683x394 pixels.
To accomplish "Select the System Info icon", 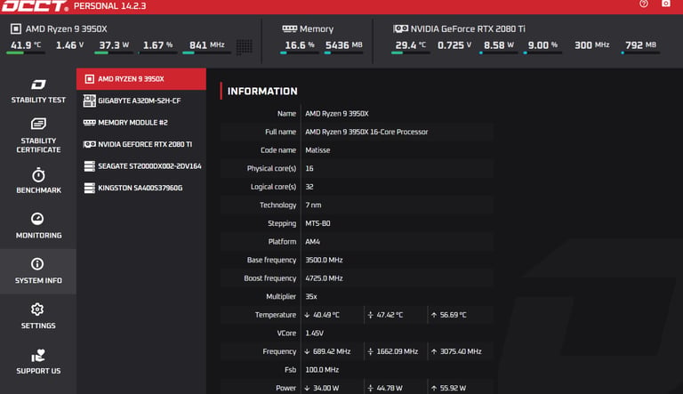I will [x=37, y=263].
